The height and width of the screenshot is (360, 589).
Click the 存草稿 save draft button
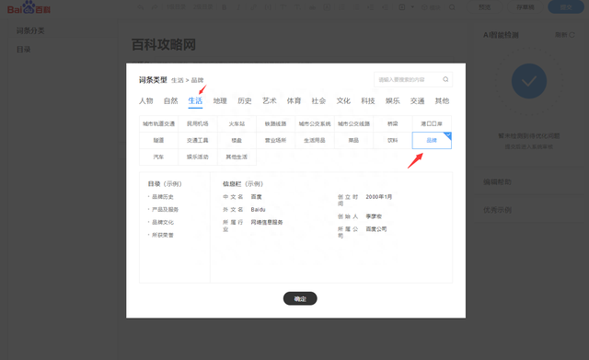pyautogui.click(x=525, y=7)
